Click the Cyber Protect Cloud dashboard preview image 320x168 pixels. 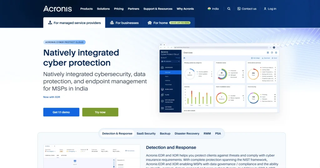(x=218, y=78)
